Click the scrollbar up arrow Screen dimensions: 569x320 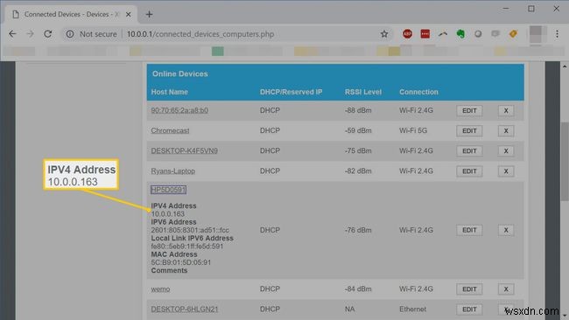[565, 66]
